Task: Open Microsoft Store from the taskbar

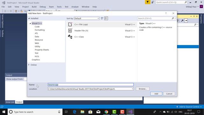Action: (x=90, y=112)
